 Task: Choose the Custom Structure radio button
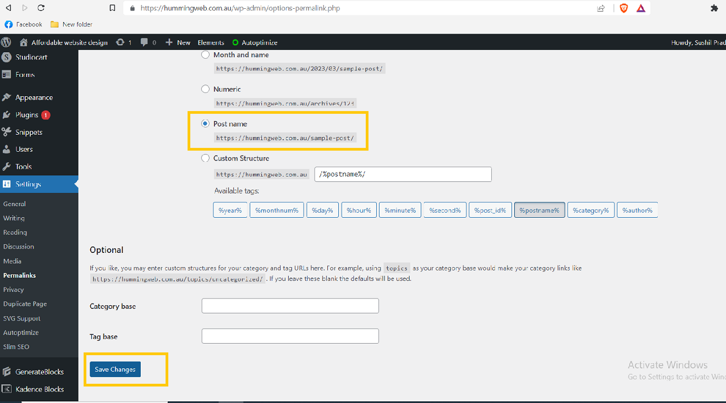pos(205,158)
